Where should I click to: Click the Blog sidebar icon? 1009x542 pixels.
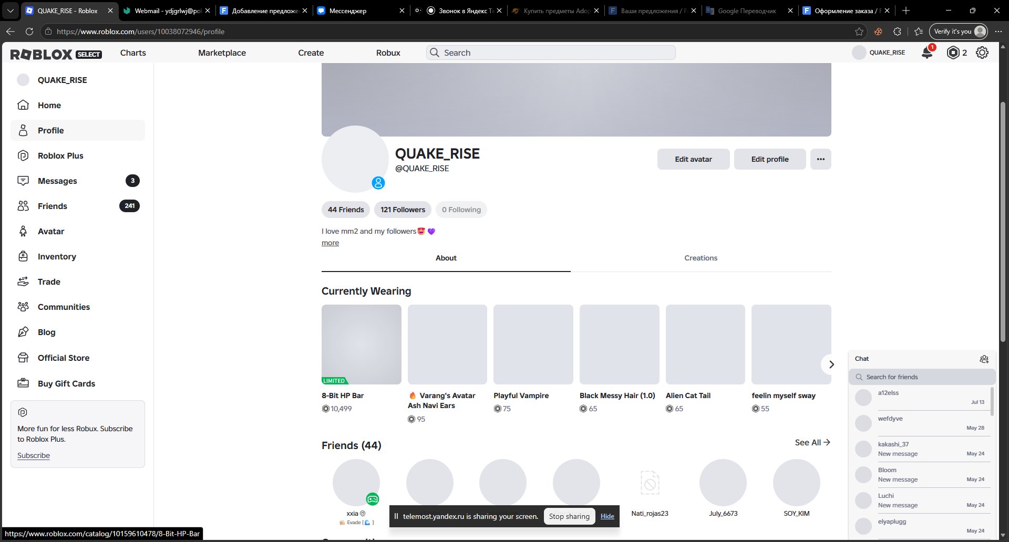tap(23, 332)
